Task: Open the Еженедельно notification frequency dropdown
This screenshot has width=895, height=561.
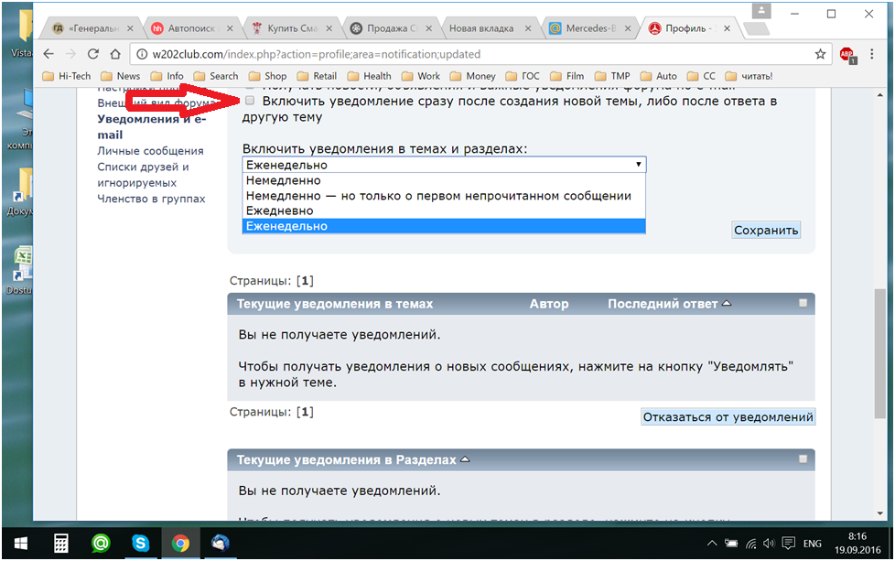Action: (x=444, y=165)
